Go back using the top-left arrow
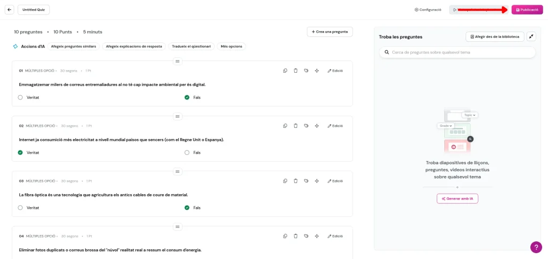This screenshot has height=259, width=548. (9, 10)
